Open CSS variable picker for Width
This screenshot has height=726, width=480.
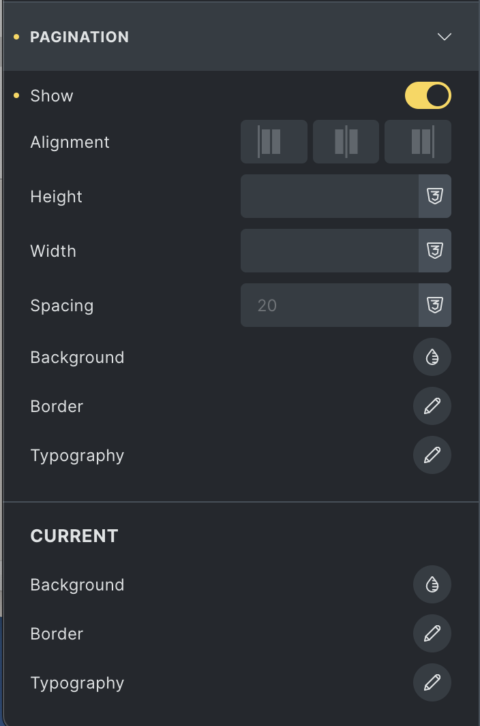435,251
